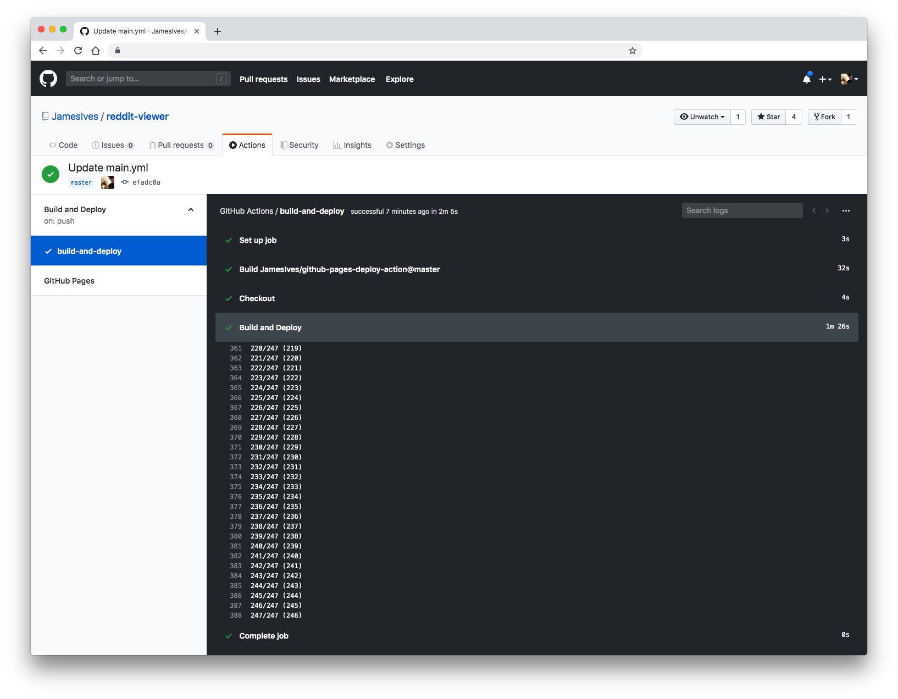Switch to the Security tab
The height and width of the screenshot is (699, 898).
(299, 145)
